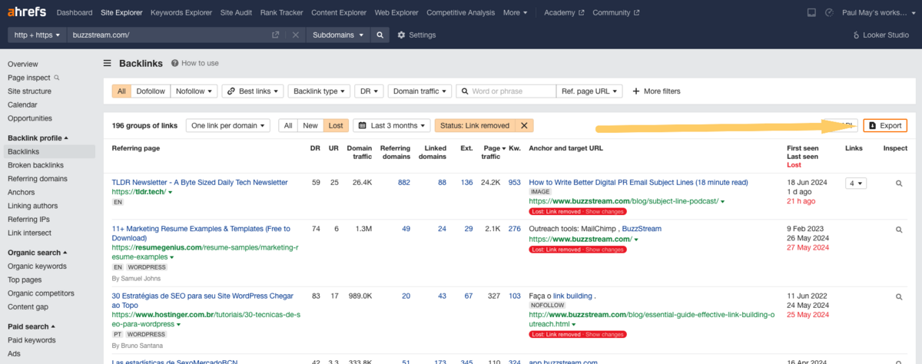Open TLDR Newsletter referring page link
Image resolution: width=922 pixels, height=364 pixels.
[200, 183]
